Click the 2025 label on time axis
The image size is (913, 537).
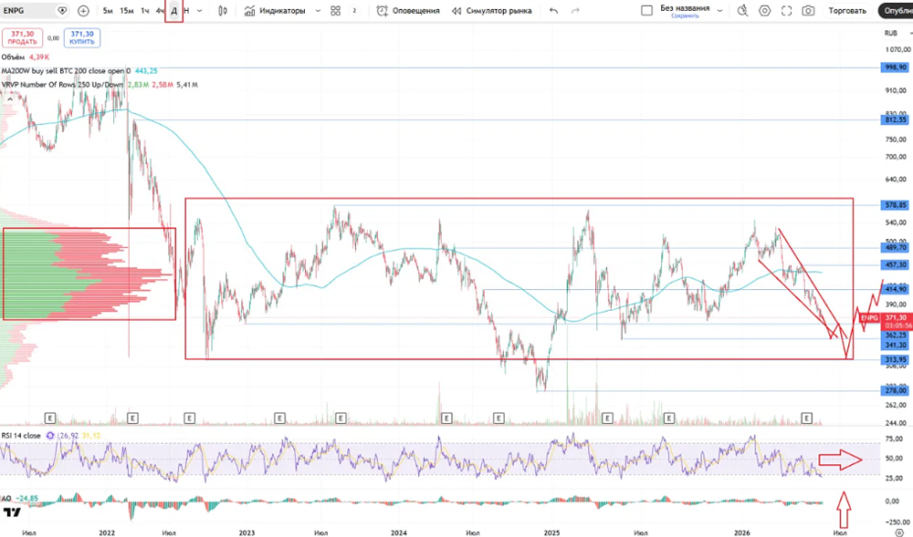pyautogui.click(x=551, y=532)
